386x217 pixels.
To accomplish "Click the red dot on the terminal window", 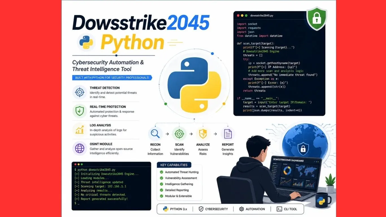I will [75, 164].
